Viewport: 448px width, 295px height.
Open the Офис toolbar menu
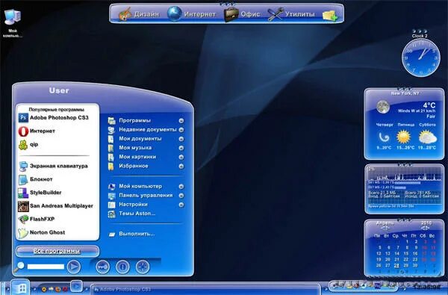click(242, 14)
